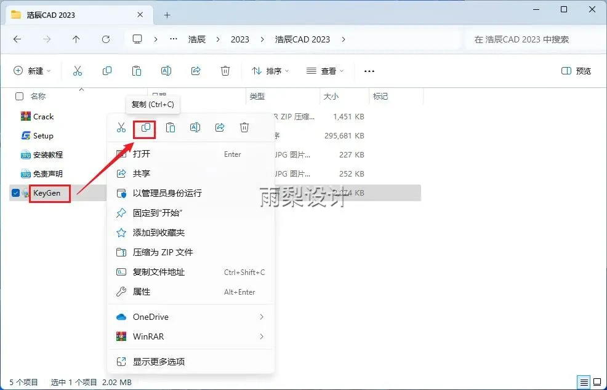Click the Paste icon in the context menu
Image resolution: width=607 pixels, height=390 pixels.
click(x=171, y=127)
